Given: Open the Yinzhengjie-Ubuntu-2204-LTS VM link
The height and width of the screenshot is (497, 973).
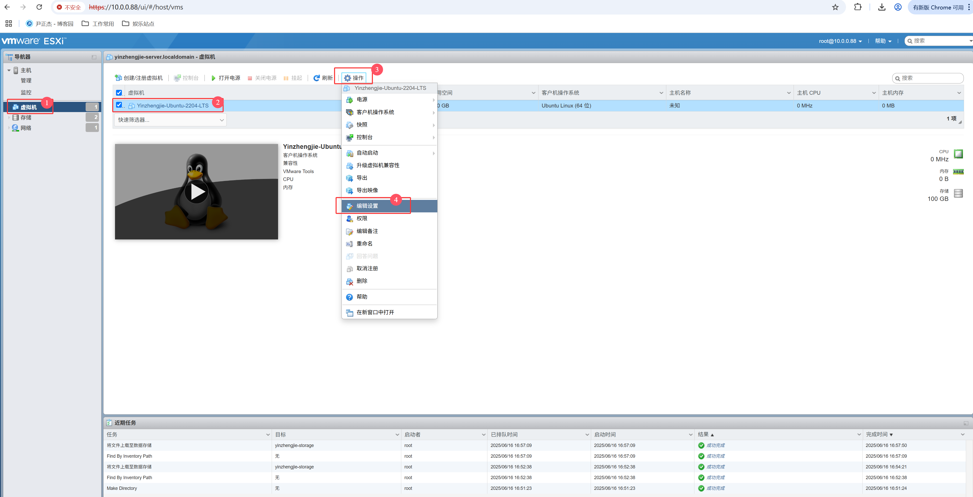Looking at the screenshot, I should point(173,106).
